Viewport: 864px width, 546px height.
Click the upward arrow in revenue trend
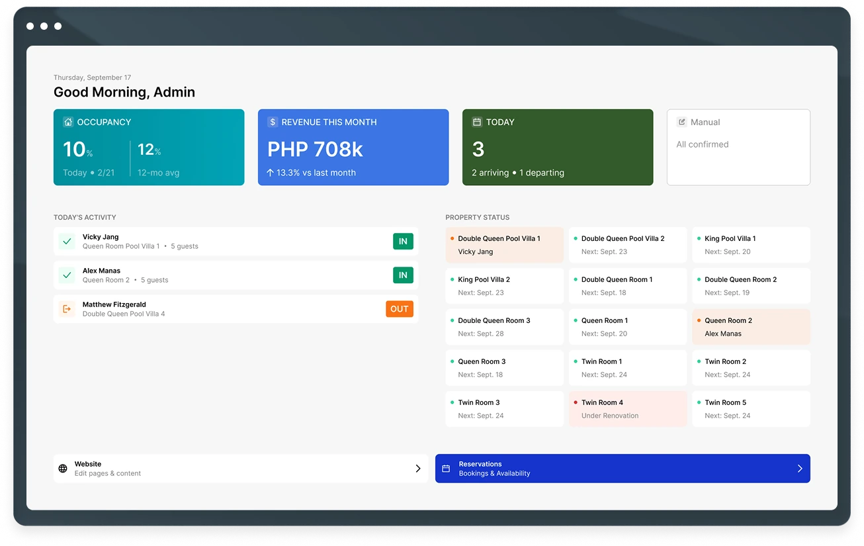pos(270,173)
